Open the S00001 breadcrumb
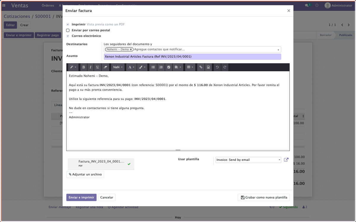 pyautogui.click(x=43, y=17)
